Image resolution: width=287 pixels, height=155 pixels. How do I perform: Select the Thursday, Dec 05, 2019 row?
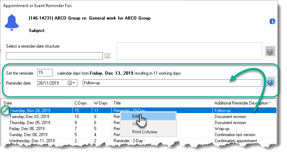(x=139, y=123)
